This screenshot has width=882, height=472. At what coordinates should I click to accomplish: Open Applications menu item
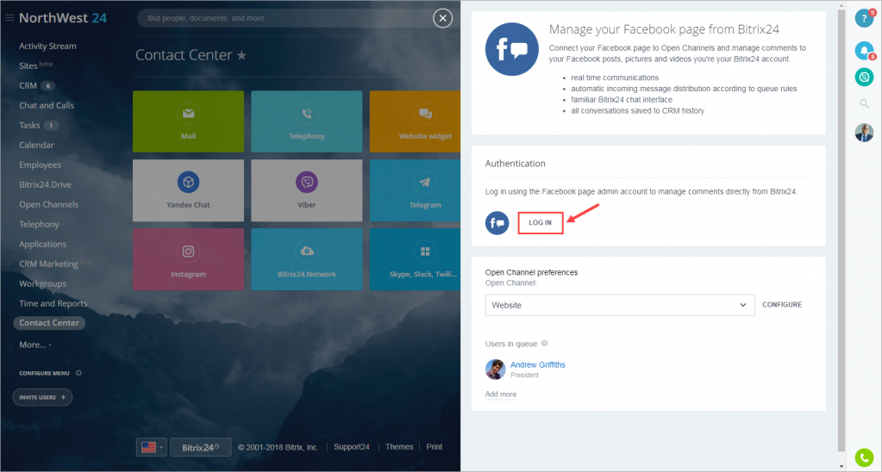(43, 244)
